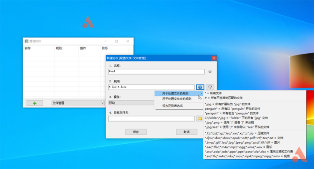The height and width of the screenshot is (169, 314).
Task: Choose the 图片 image extensions entry
Action: [x=254, y=142]
